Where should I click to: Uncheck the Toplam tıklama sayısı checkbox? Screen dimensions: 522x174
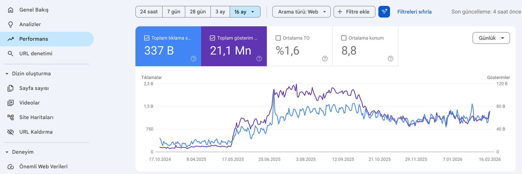(147, 38)
